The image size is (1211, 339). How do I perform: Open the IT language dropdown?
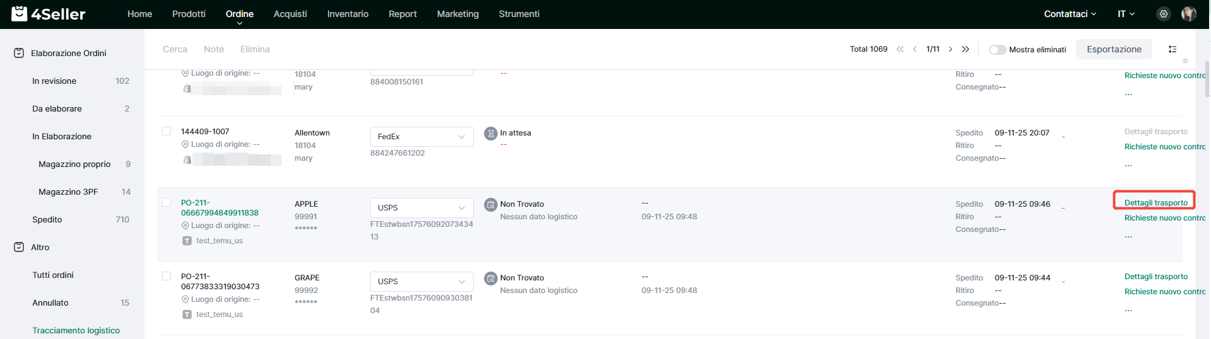point(1126,14)
